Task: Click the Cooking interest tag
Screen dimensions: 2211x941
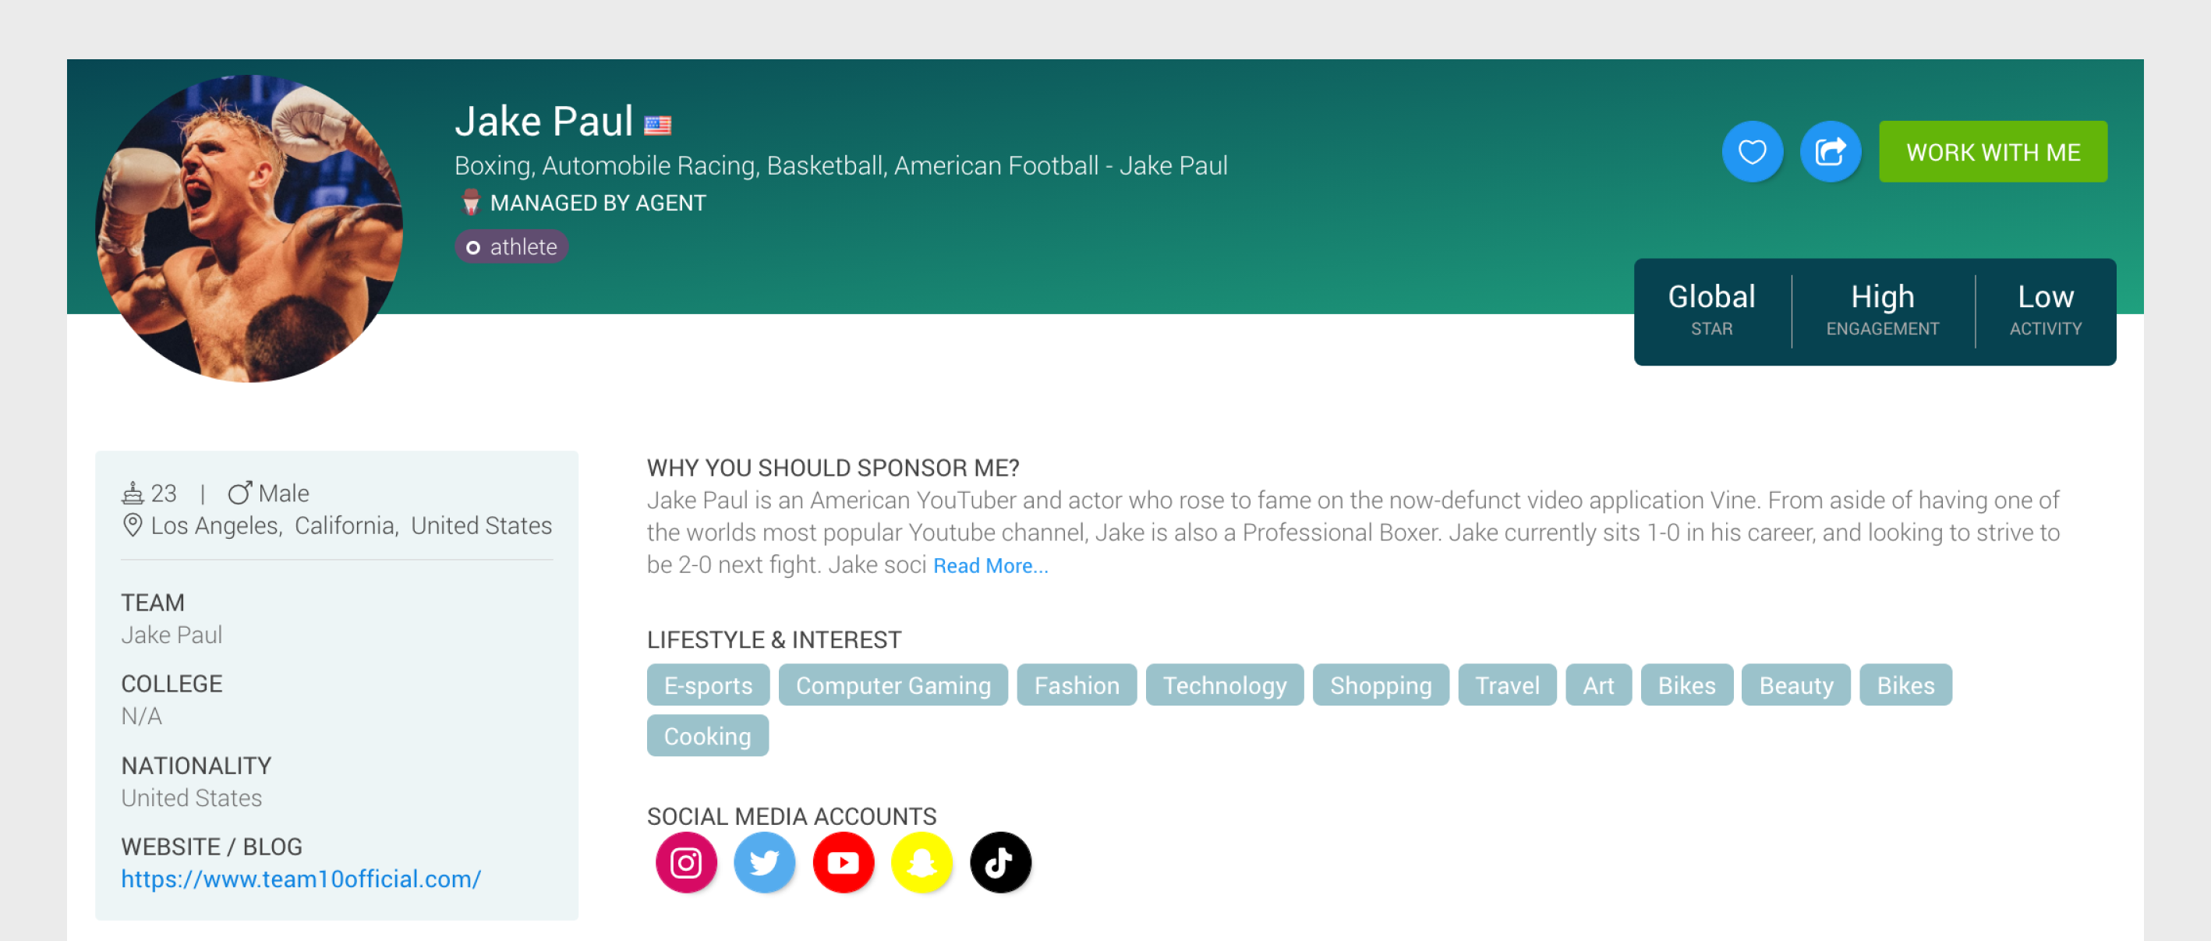Action: [707, 736]
